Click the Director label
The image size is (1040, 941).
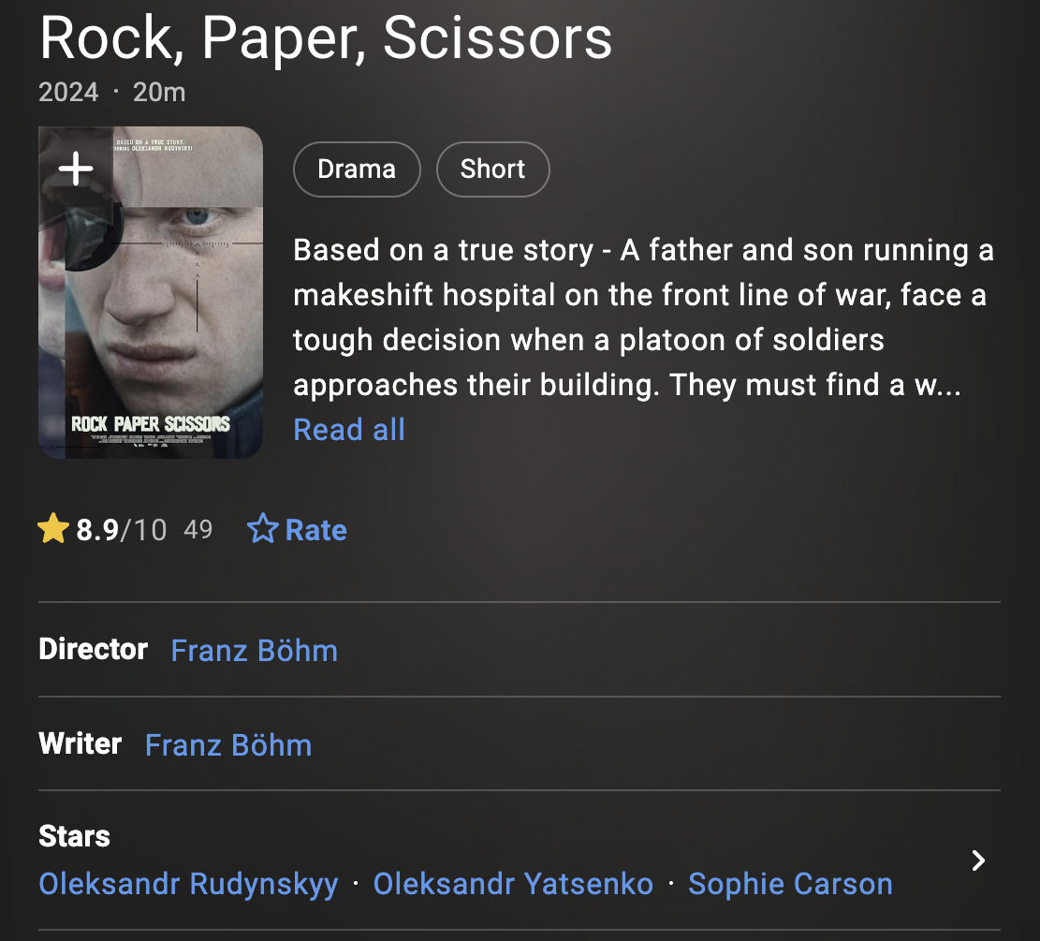pos(94,650)
